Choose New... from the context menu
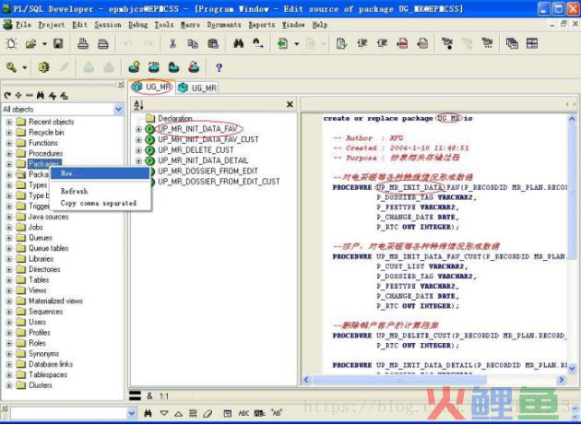 point(100,173)
